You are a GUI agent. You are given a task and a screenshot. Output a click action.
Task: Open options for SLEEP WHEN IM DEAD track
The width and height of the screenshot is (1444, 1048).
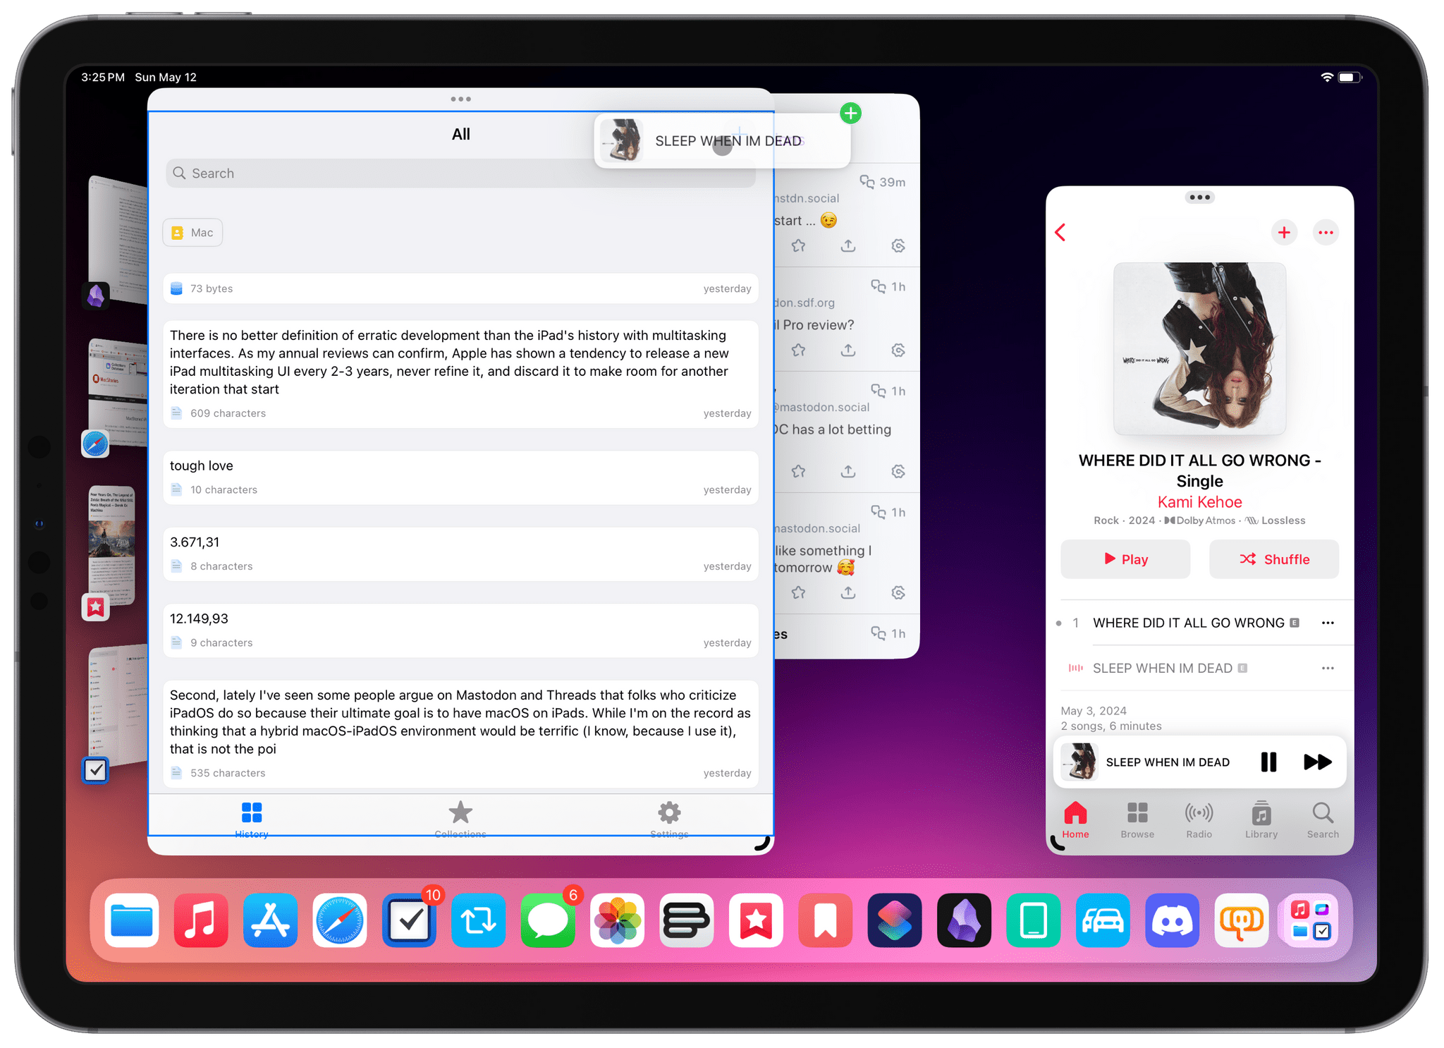pyautogui.click(x=1328, y=668)
